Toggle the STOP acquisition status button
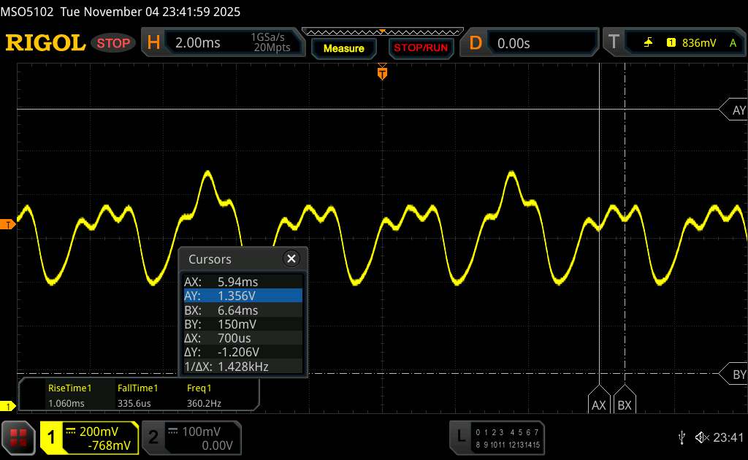Image resolution: width=748 pixels, height=460 pixels. pyautogui.click(x=113, y=43)
